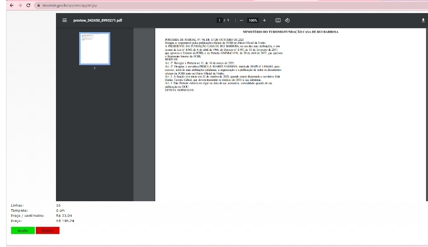Screen dimensions: 428x247
Task: Download the PDF file
Action: pyautogui.click(x=423, y=20)
